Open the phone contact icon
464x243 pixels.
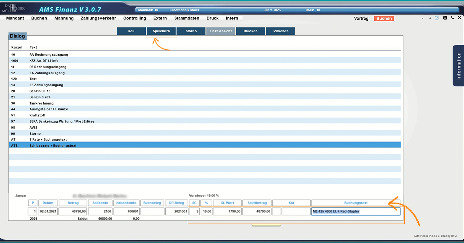pyautogui.click(x=452, y=18)
